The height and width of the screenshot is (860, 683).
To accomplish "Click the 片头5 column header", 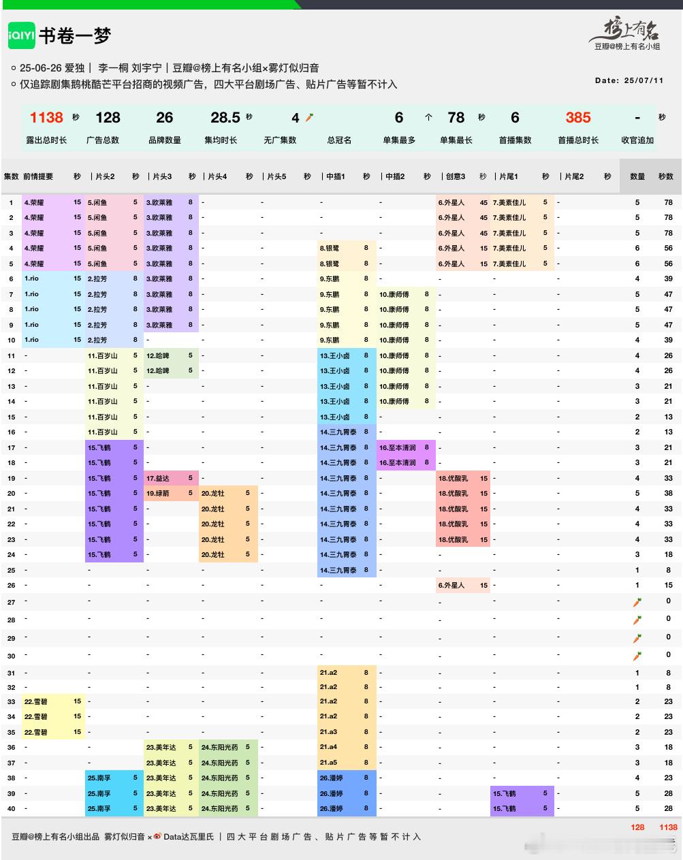I will click(276, 176).
